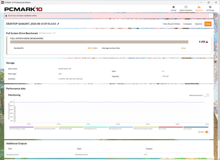Click the vertical scrollbar on the right
Viewport: 220px width, 160px height.
click(x=219, y=77)
